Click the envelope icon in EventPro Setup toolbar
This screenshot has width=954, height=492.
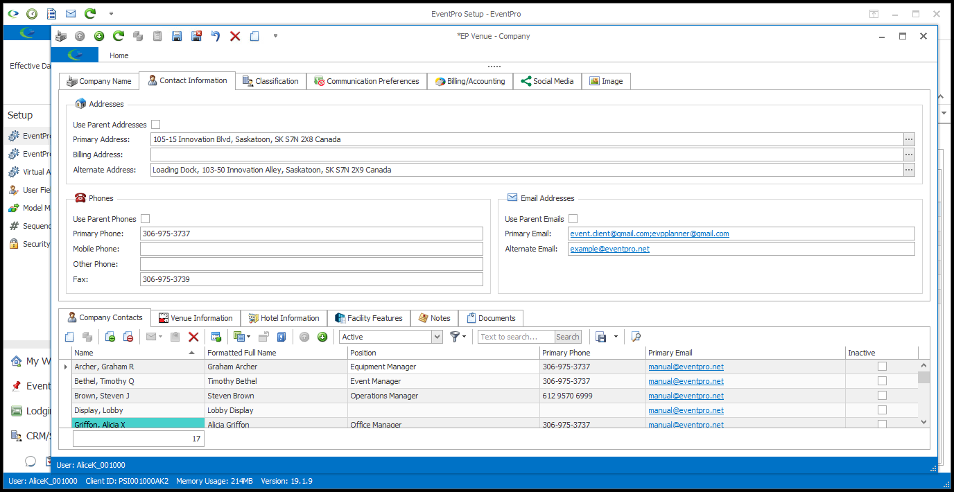71,13
